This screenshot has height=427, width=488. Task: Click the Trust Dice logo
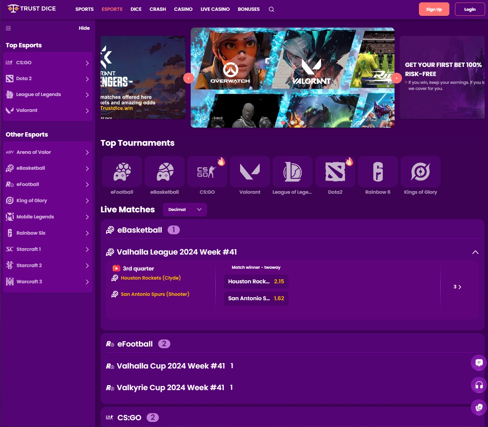coord(31,8)
